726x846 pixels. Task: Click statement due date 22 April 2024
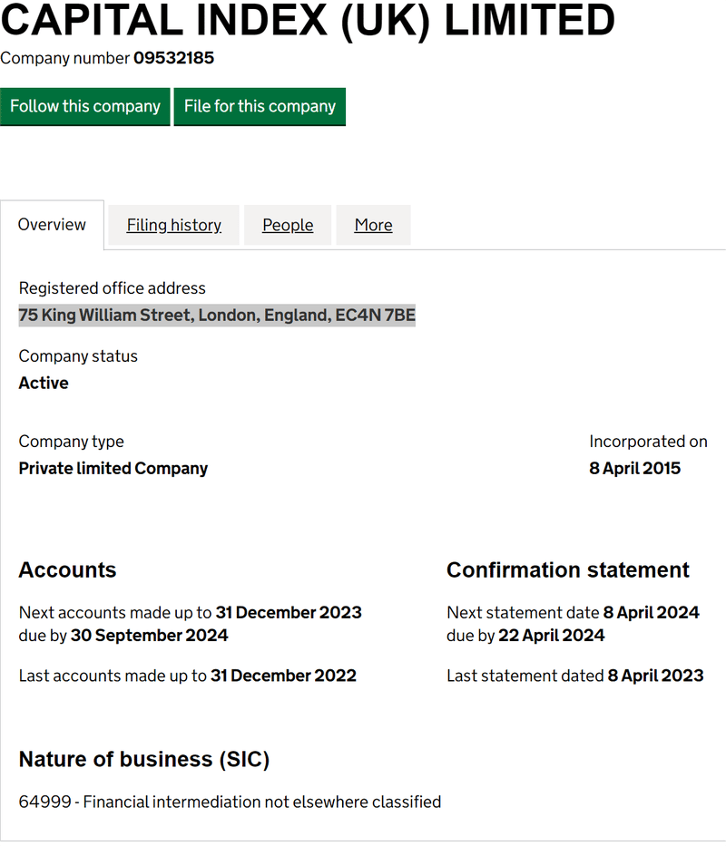552,636
